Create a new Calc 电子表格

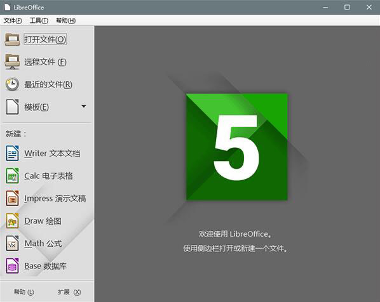48,176
